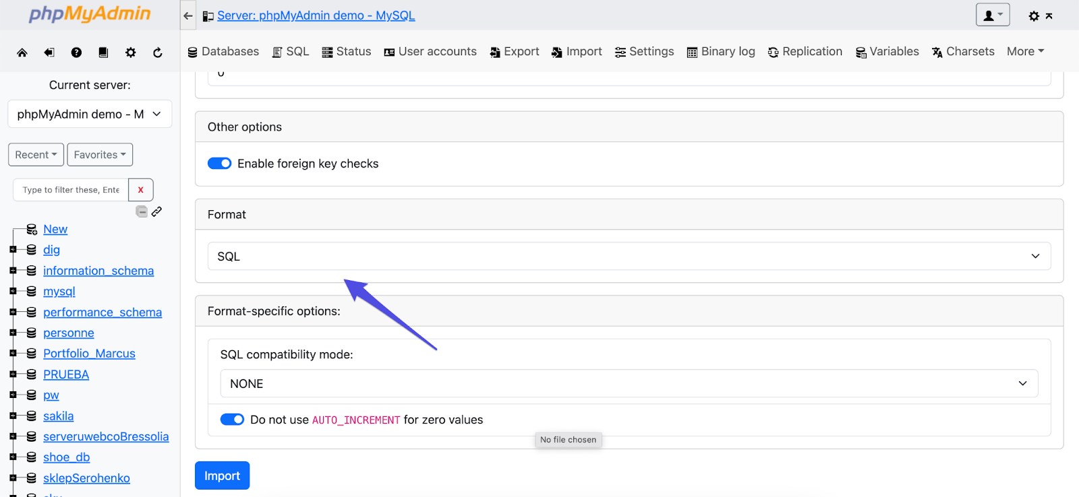The height and width of the screenshot is (497, 1079).
Task: Open the More menu in top navigation
Action: 1025,51
